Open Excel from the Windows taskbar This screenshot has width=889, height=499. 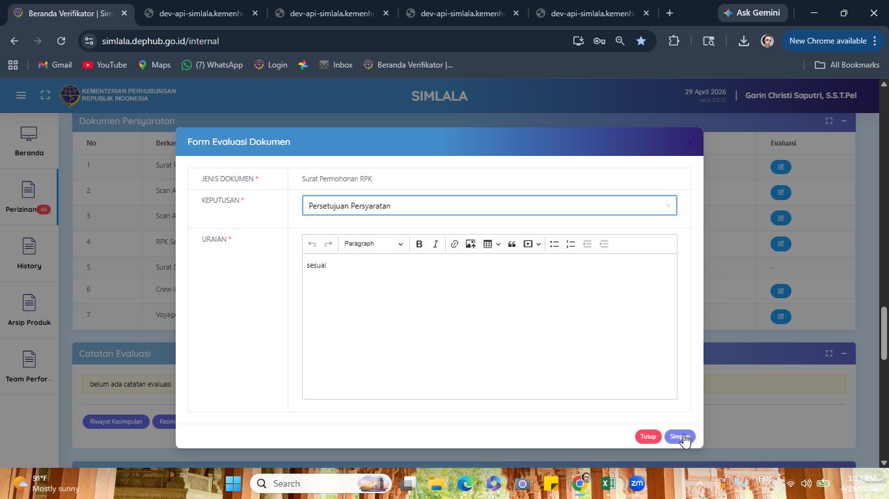point(608,483)
